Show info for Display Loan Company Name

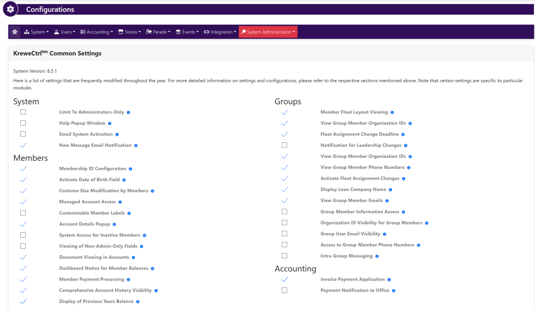click(x=390, y=190)
